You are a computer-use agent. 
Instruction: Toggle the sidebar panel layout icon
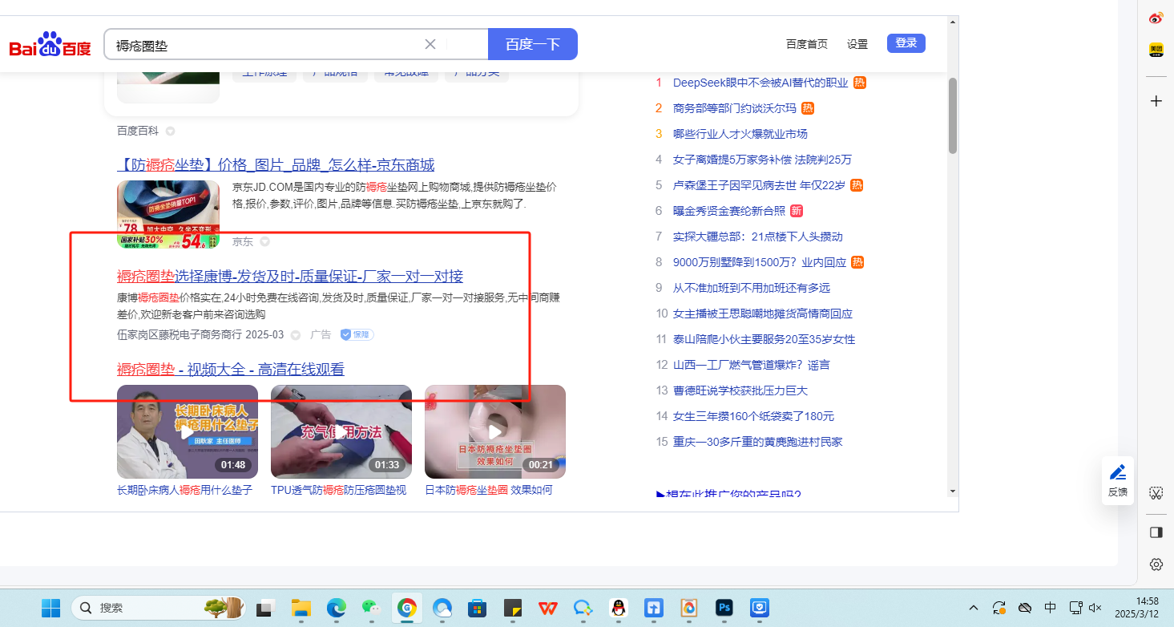tap(1156, 532)
